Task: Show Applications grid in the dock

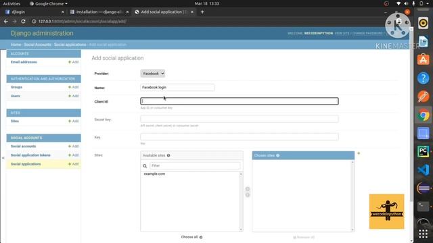Action: (x=423, y=234)
